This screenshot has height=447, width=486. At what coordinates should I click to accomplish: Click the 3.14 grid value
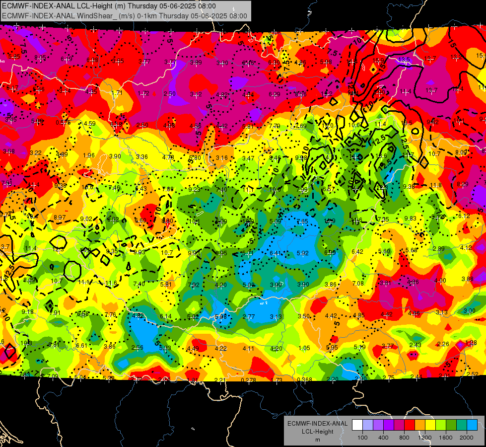click(x=65, y=91)
